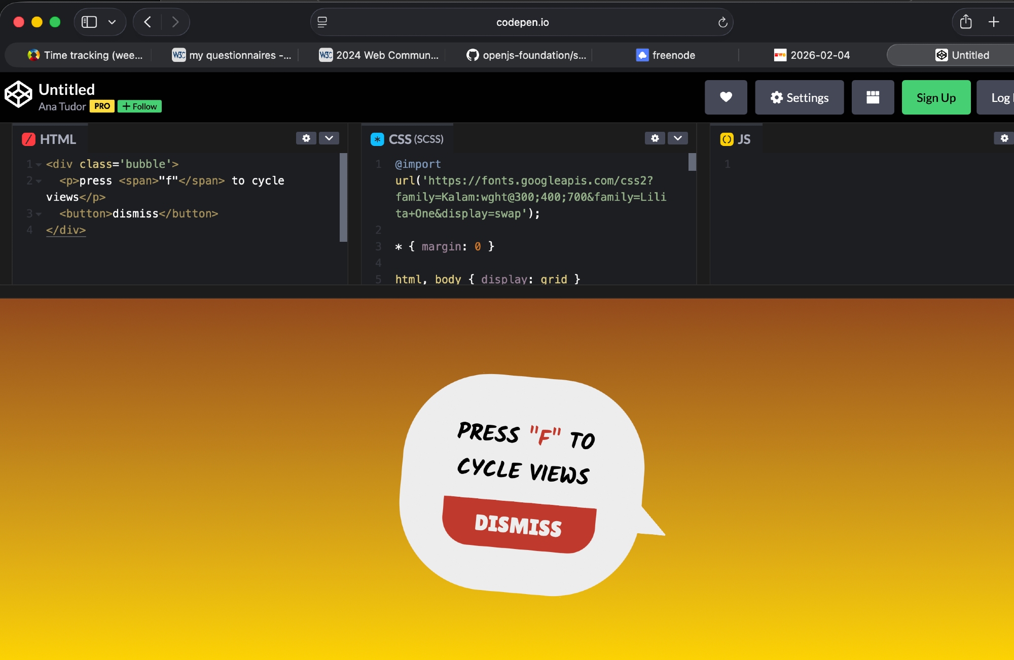The height and width of the screenshot is (660, 1014).
Task: Switch to openjs-foundation GitHub tab
Action: [x=526, y=55]
